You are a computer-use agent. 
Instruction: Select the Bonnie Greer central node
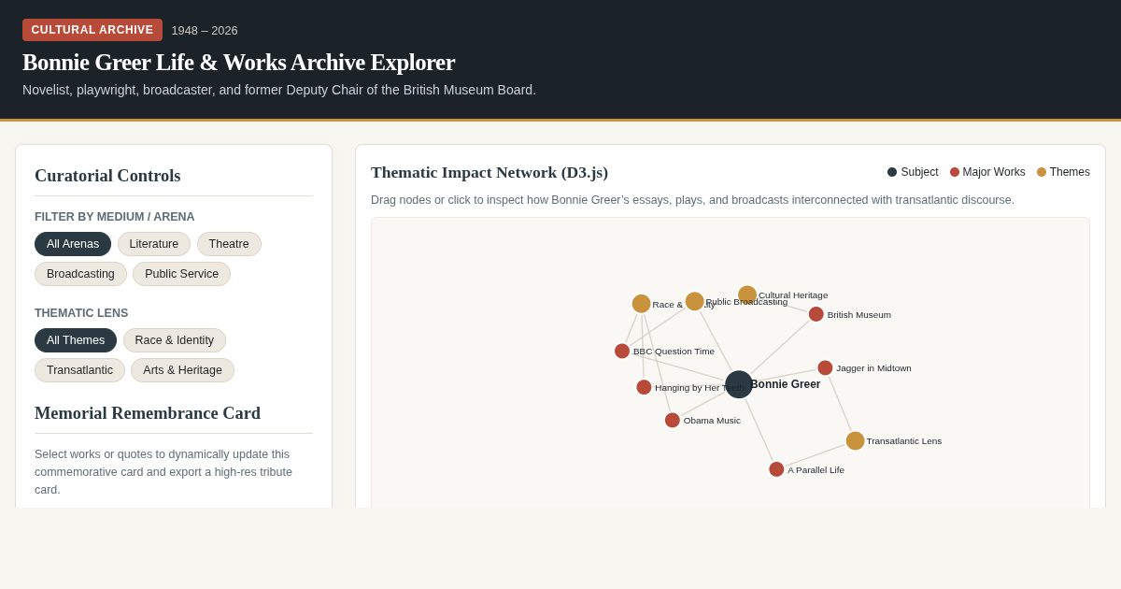point(739,384)
